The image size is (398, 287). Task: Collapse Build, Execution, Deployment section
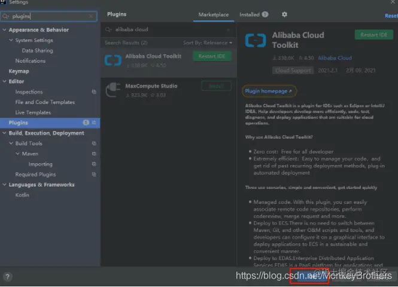(4, 133)
